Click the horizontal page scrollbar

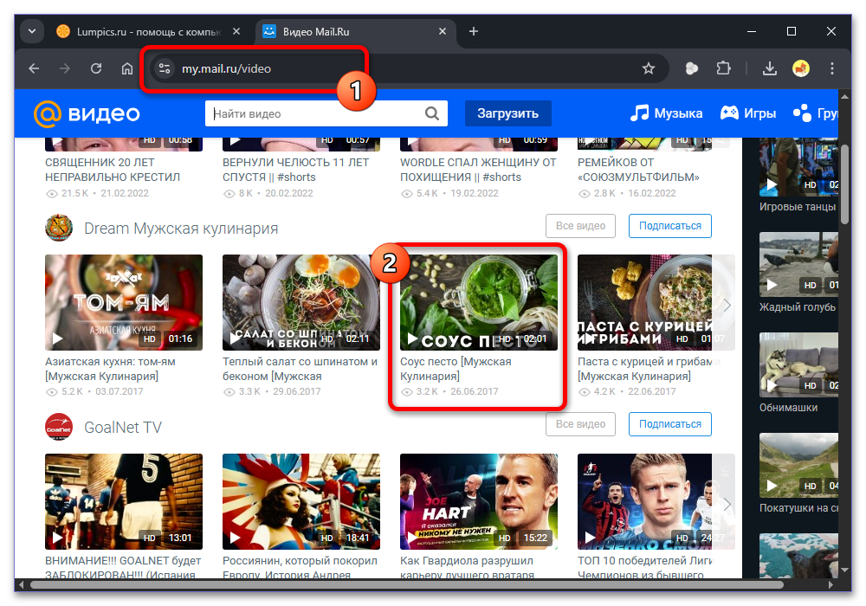pos(407,584)
